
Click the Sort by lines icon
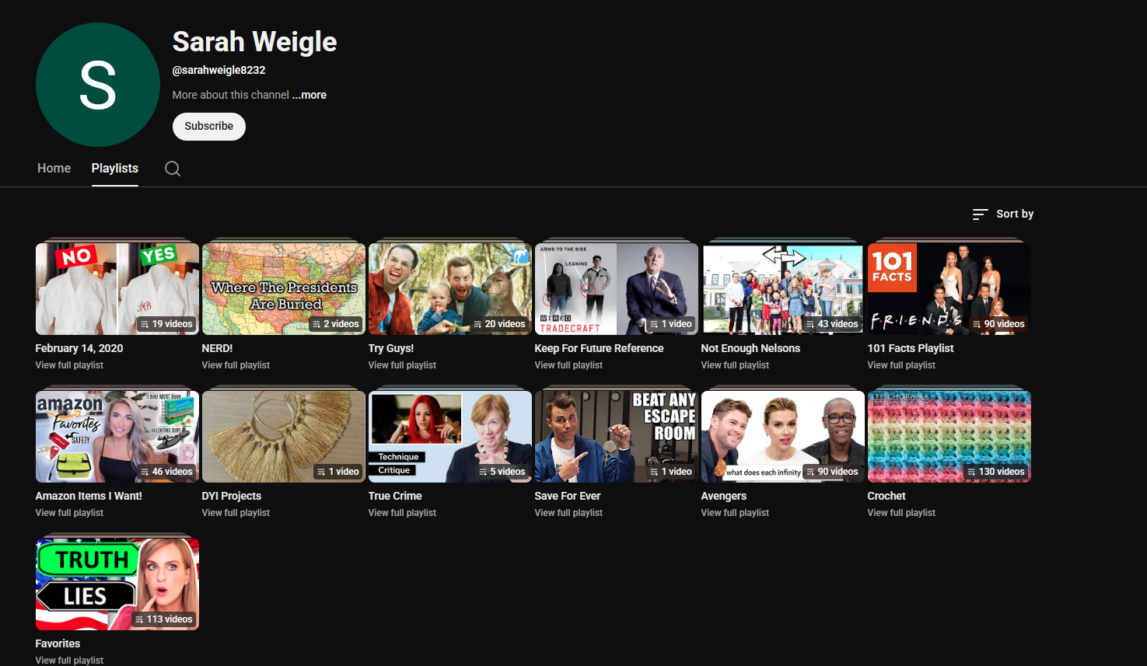pos(980,214)
